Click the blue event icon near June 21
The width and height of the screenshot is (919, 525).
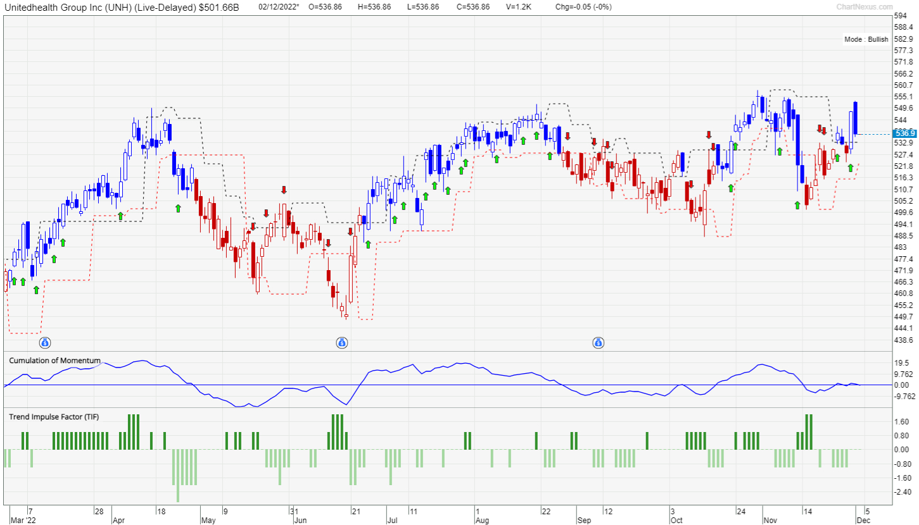pos(341,343)
